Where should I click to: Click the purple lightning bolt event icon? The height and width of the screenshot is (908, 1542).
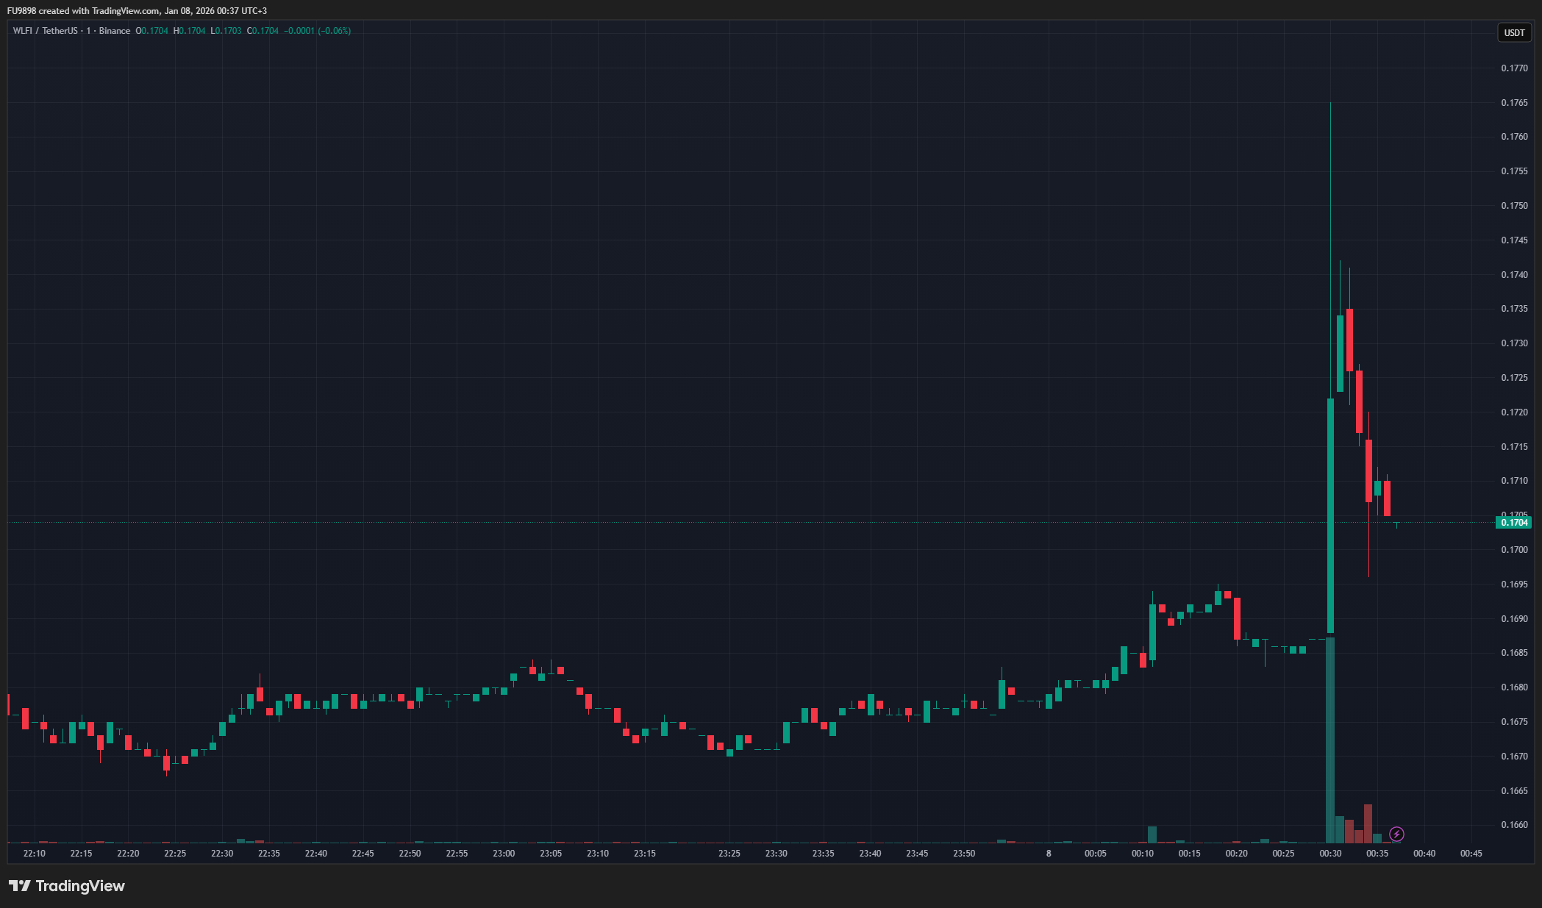pyautogui.click(x=1396, y=834)
